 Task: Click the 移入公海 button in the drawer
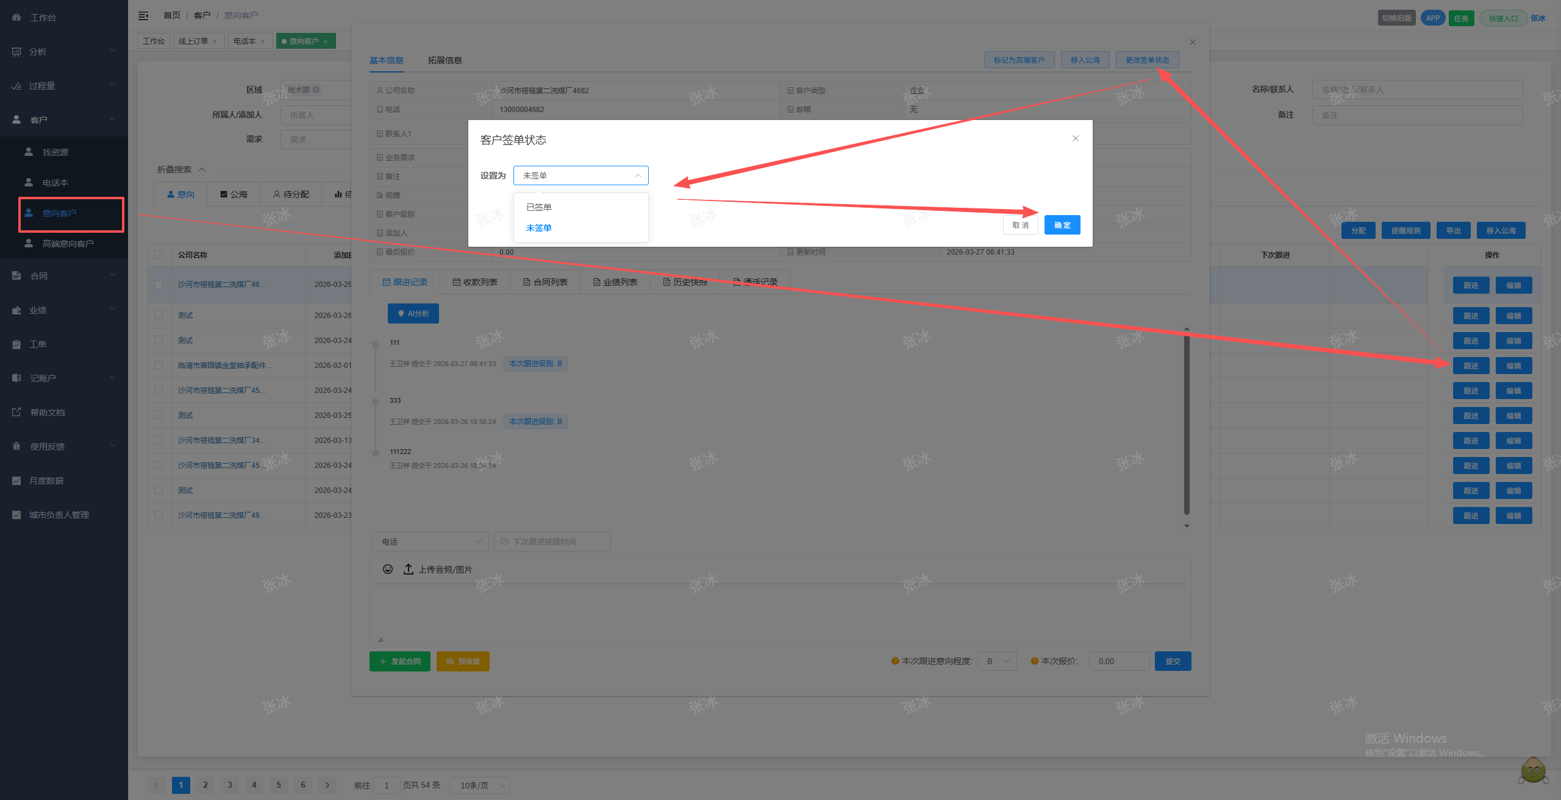(x=1085, y=60)
